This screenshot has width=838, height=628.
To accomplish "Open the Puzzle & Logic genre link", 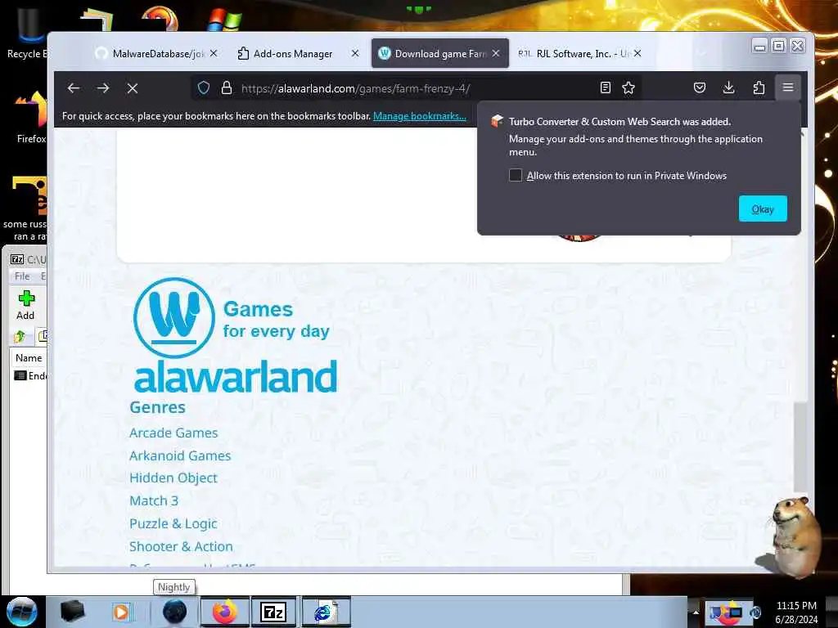I will [173, 524].
